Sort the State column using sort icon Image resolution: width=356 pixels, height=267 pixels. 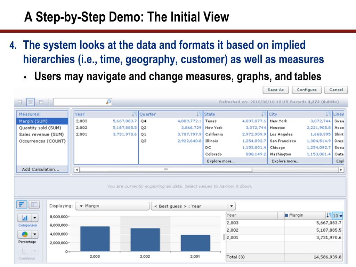click(x=263, y=114)
